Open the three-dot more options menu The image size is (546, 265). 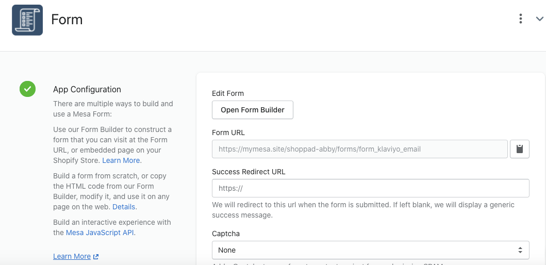[521, 19]
